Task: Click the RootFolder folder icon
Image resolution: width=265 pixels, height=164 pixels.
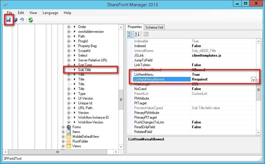Action: (x=69, y=141)
